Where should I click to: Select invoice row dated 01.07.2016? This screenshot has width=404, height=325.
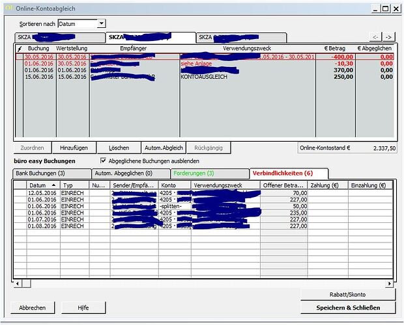click(x=203, y=220)
